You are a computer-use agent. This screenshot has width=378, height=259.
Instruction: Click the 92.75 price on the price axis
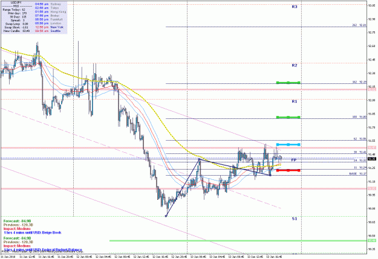pyautogui.click(x=371, y=32)
